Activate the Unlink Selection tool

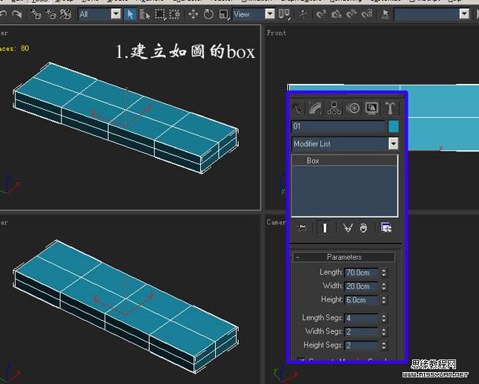[50, 14]
